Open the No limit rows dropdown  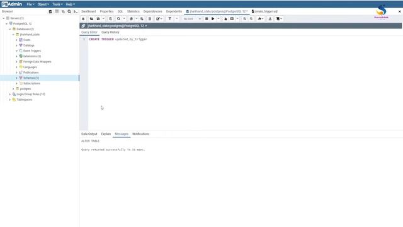pyautogui.click(x=192, y=19)
